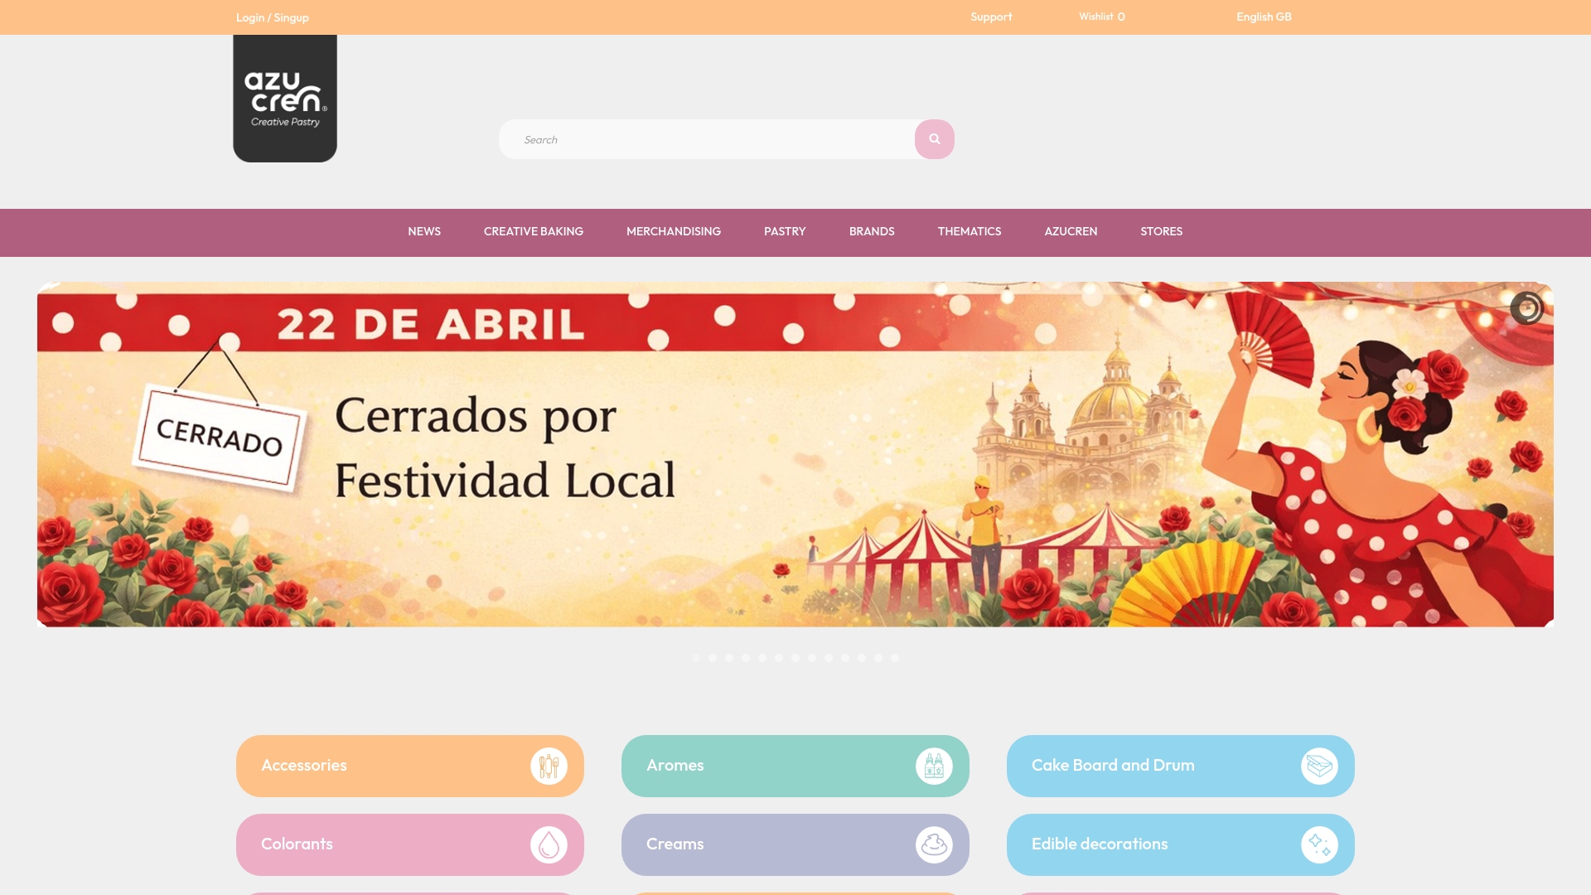The width and height of the screenshot is (1591, 895).
Task: Select the first carousel indicator dot
Action: click(696, 657)
